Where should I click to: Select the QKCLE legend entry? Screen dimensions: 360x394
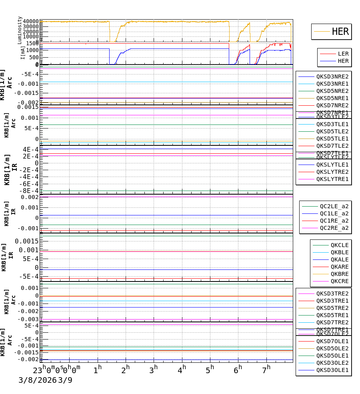point(340,245)
